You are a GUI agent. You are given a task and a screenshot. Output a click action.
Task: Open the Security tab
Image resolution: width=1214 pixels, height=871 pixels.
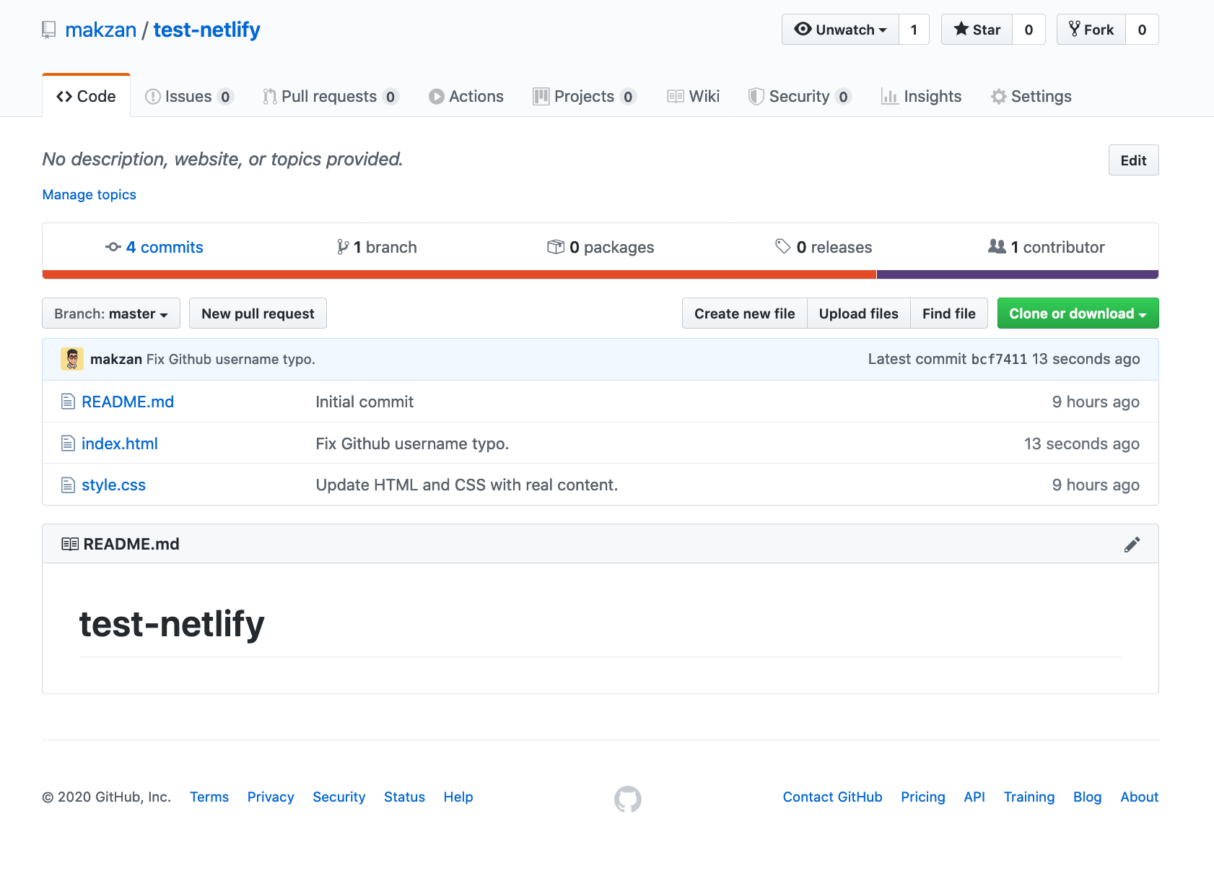[800, 96]
